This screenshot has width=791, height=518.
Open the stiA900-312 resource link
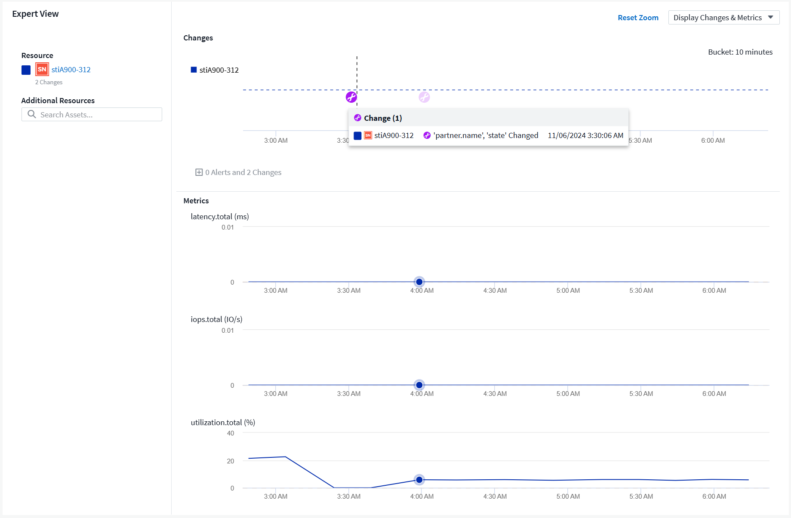point(71,70)
